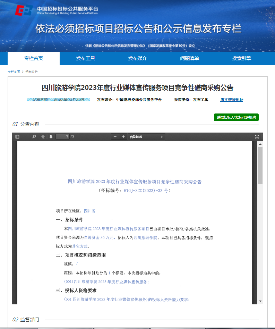Open the 原文链接地址 link

point(232,100)
